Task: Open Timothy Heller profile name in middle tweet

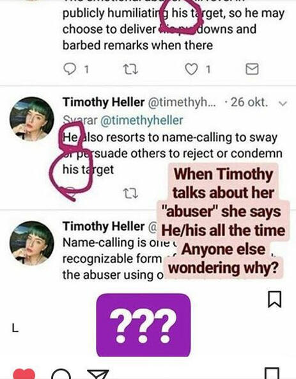Action: coord(104,102)
